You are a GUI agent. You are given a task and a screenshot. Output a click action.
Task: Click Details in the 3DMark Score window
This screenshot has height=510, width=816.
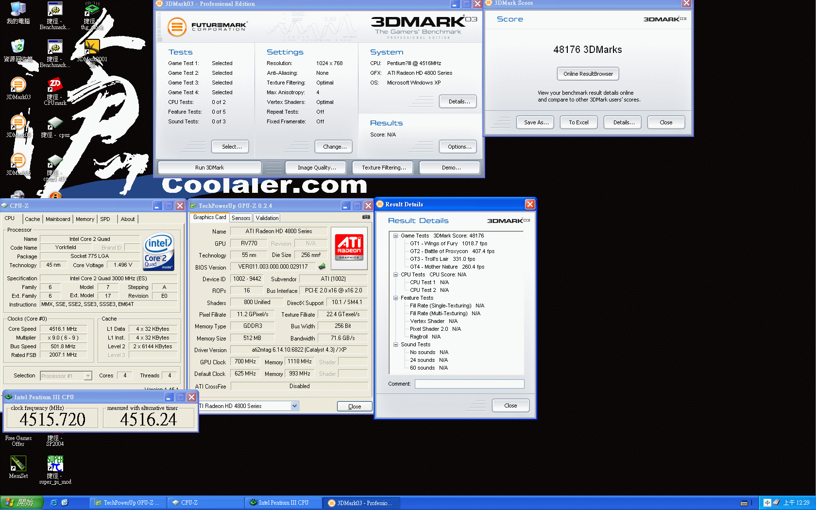coord(624,122)
